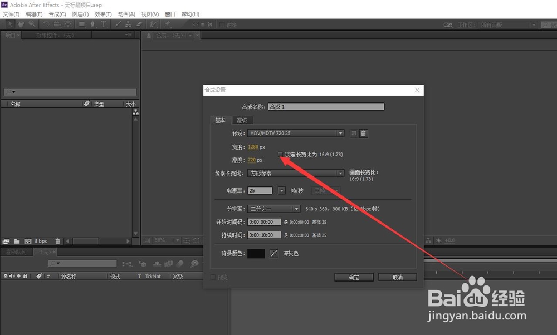This screenshot has height=335, width=557.
Task: Create a new folder in Project panel
Action: pyautogui.click(x=17, y=242)
